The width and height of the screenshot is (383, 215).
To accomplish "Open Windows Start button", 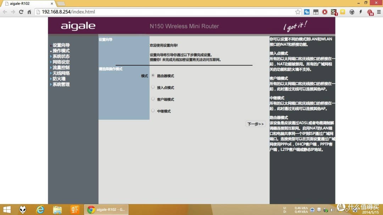I will click(x=7, y=209).
